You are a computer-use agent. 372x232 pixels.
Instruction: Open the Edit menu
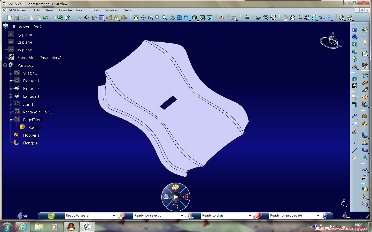37,10
